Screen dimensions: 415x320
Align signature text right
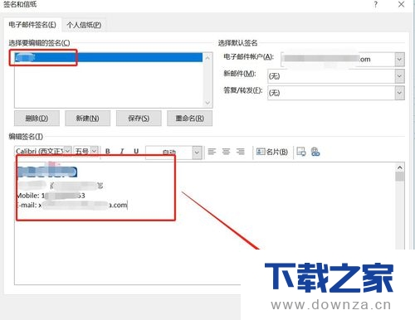[x=241, y=152]
